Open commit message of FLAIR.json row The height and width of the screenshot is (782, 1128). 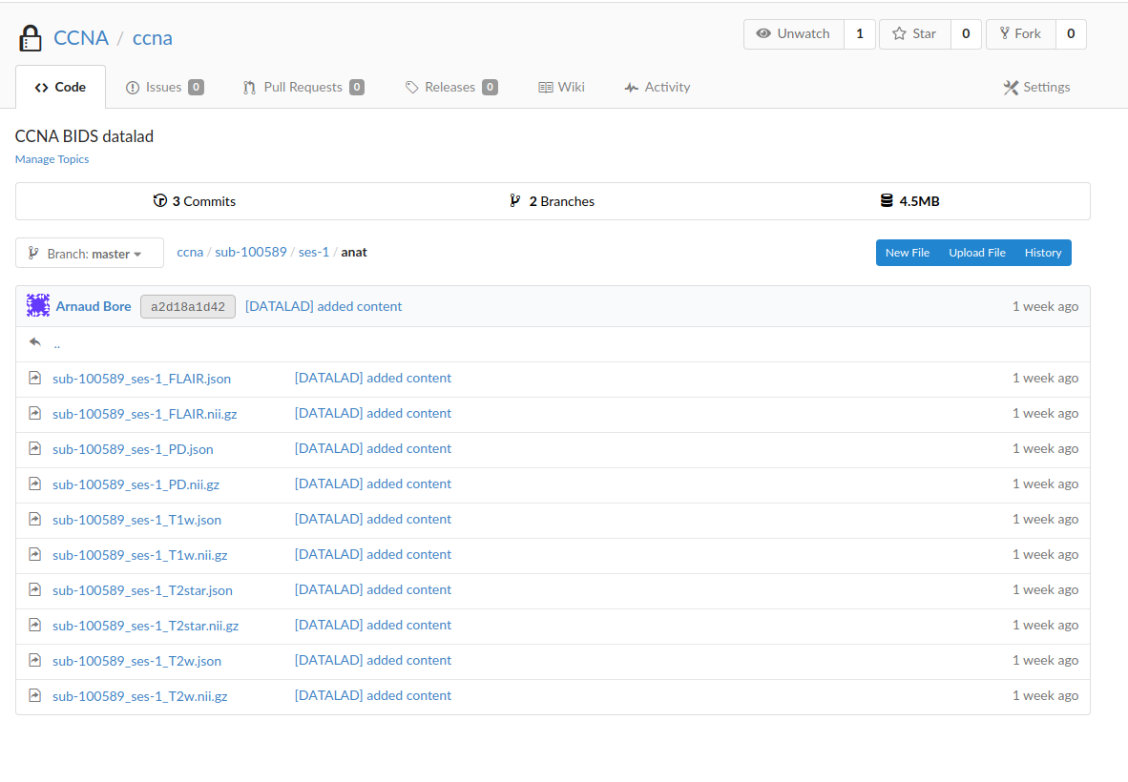[373, 378]
